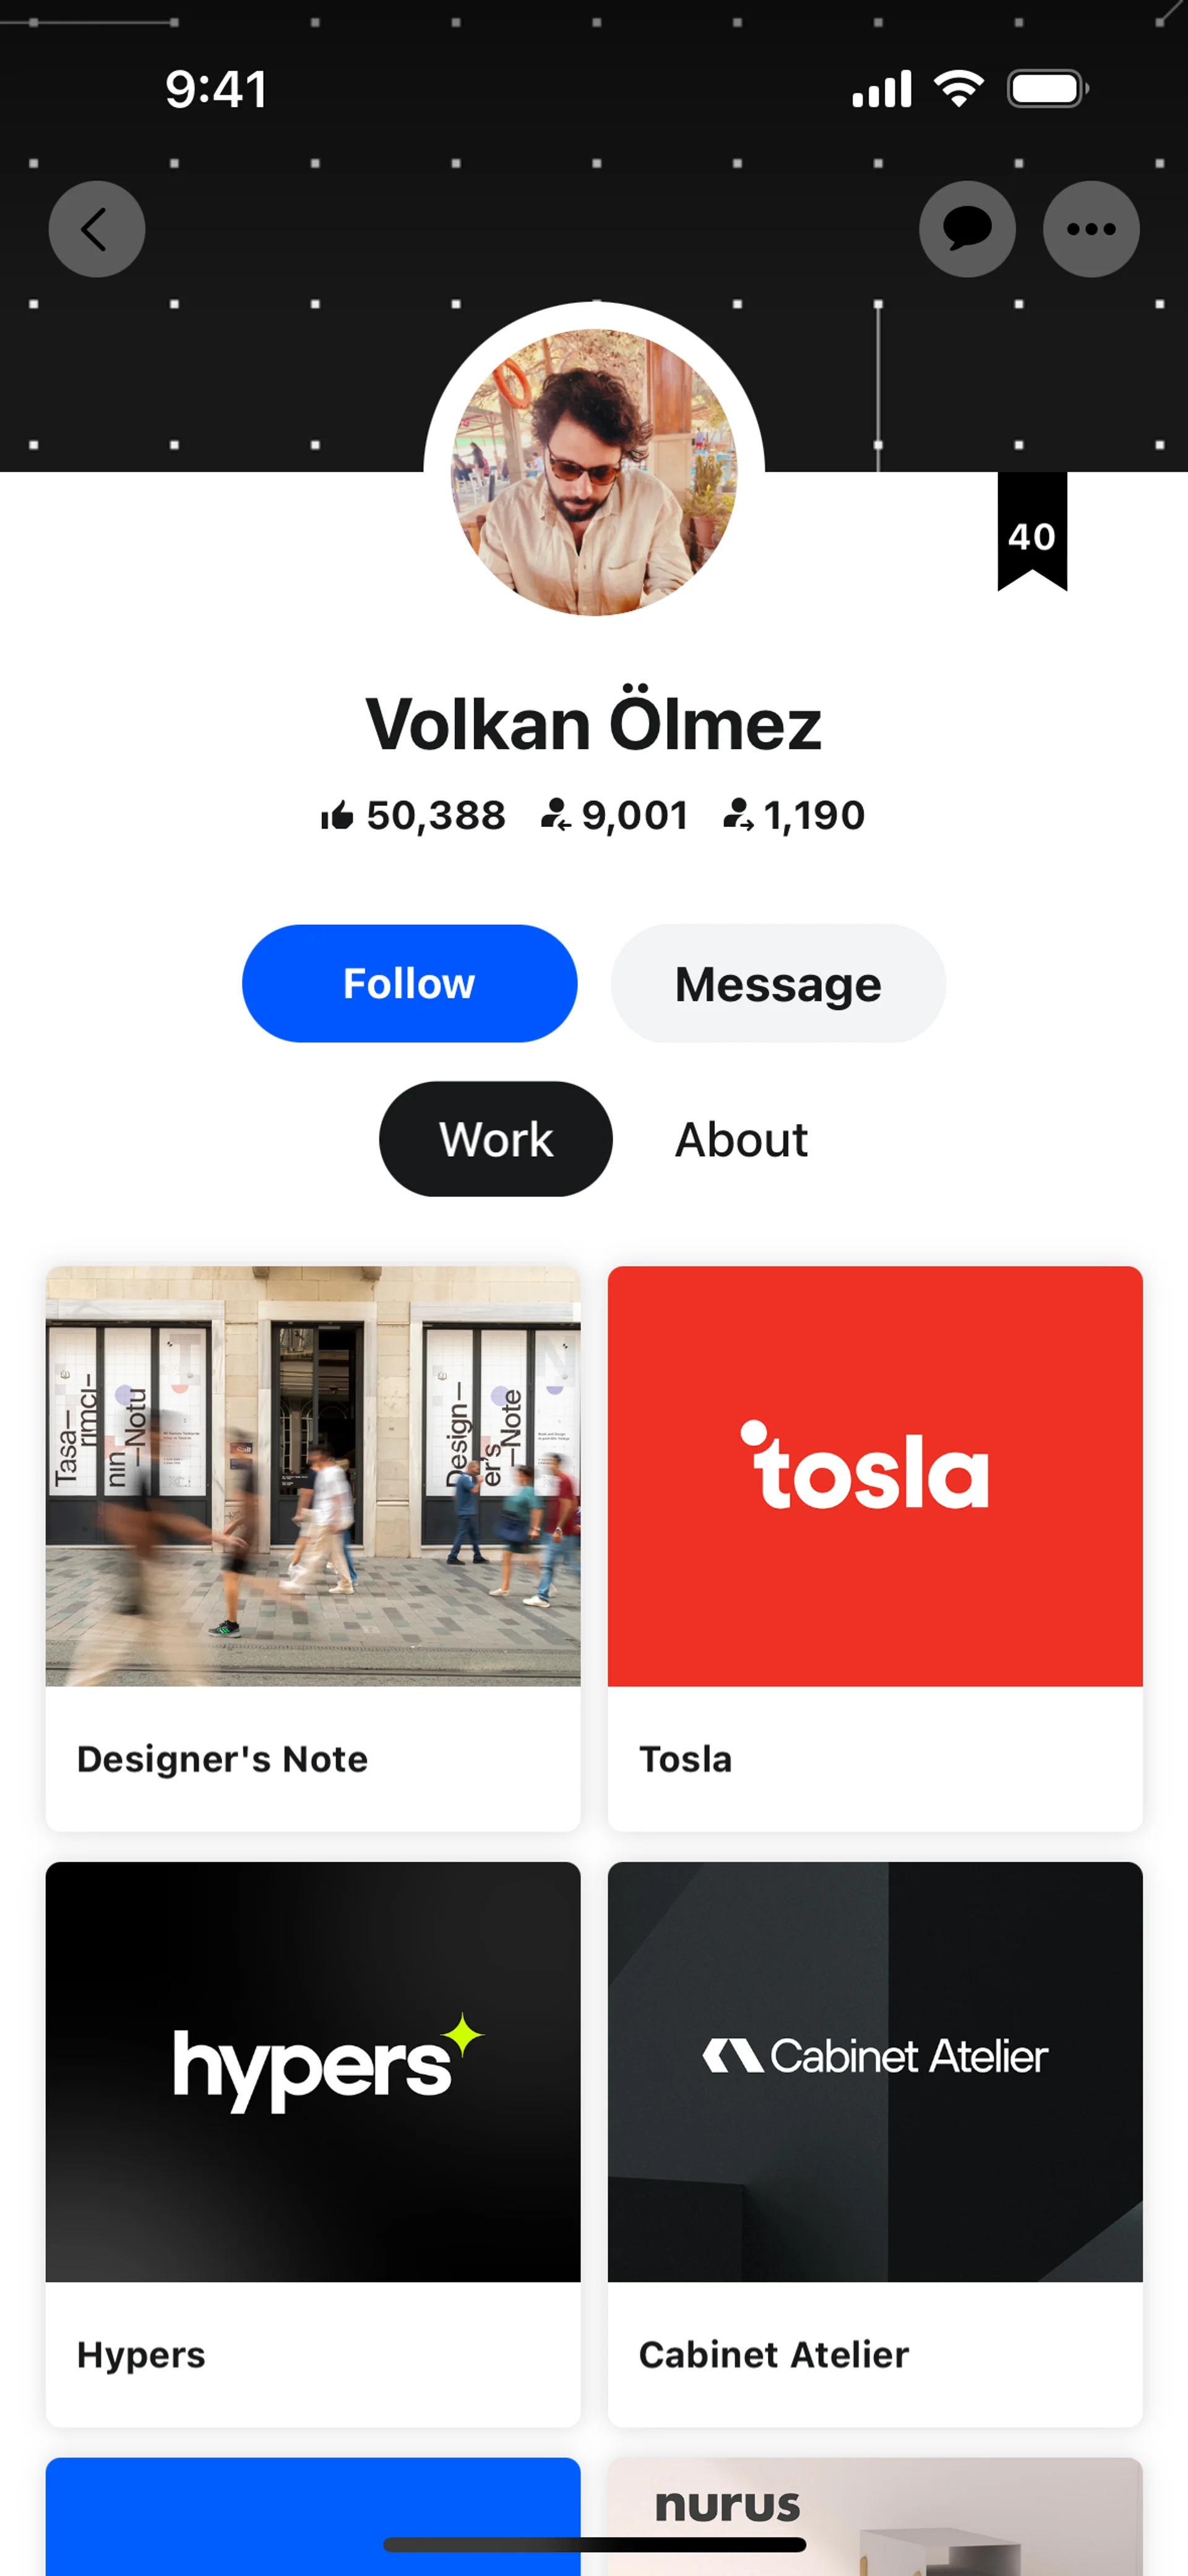Open the Designer's Note project thumbnail
1188x2576 pixels.
pyautogui.click(x=313, y=1476)
